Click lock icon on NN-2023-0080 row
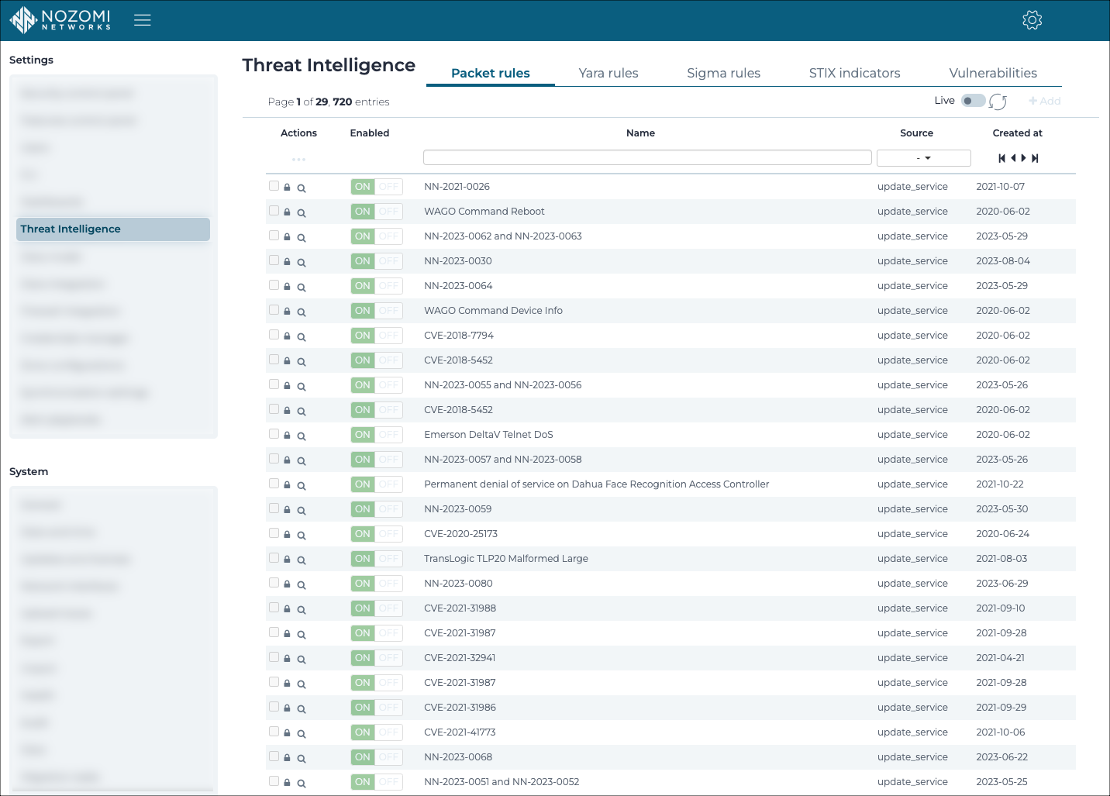 click(x=287, y=584)
